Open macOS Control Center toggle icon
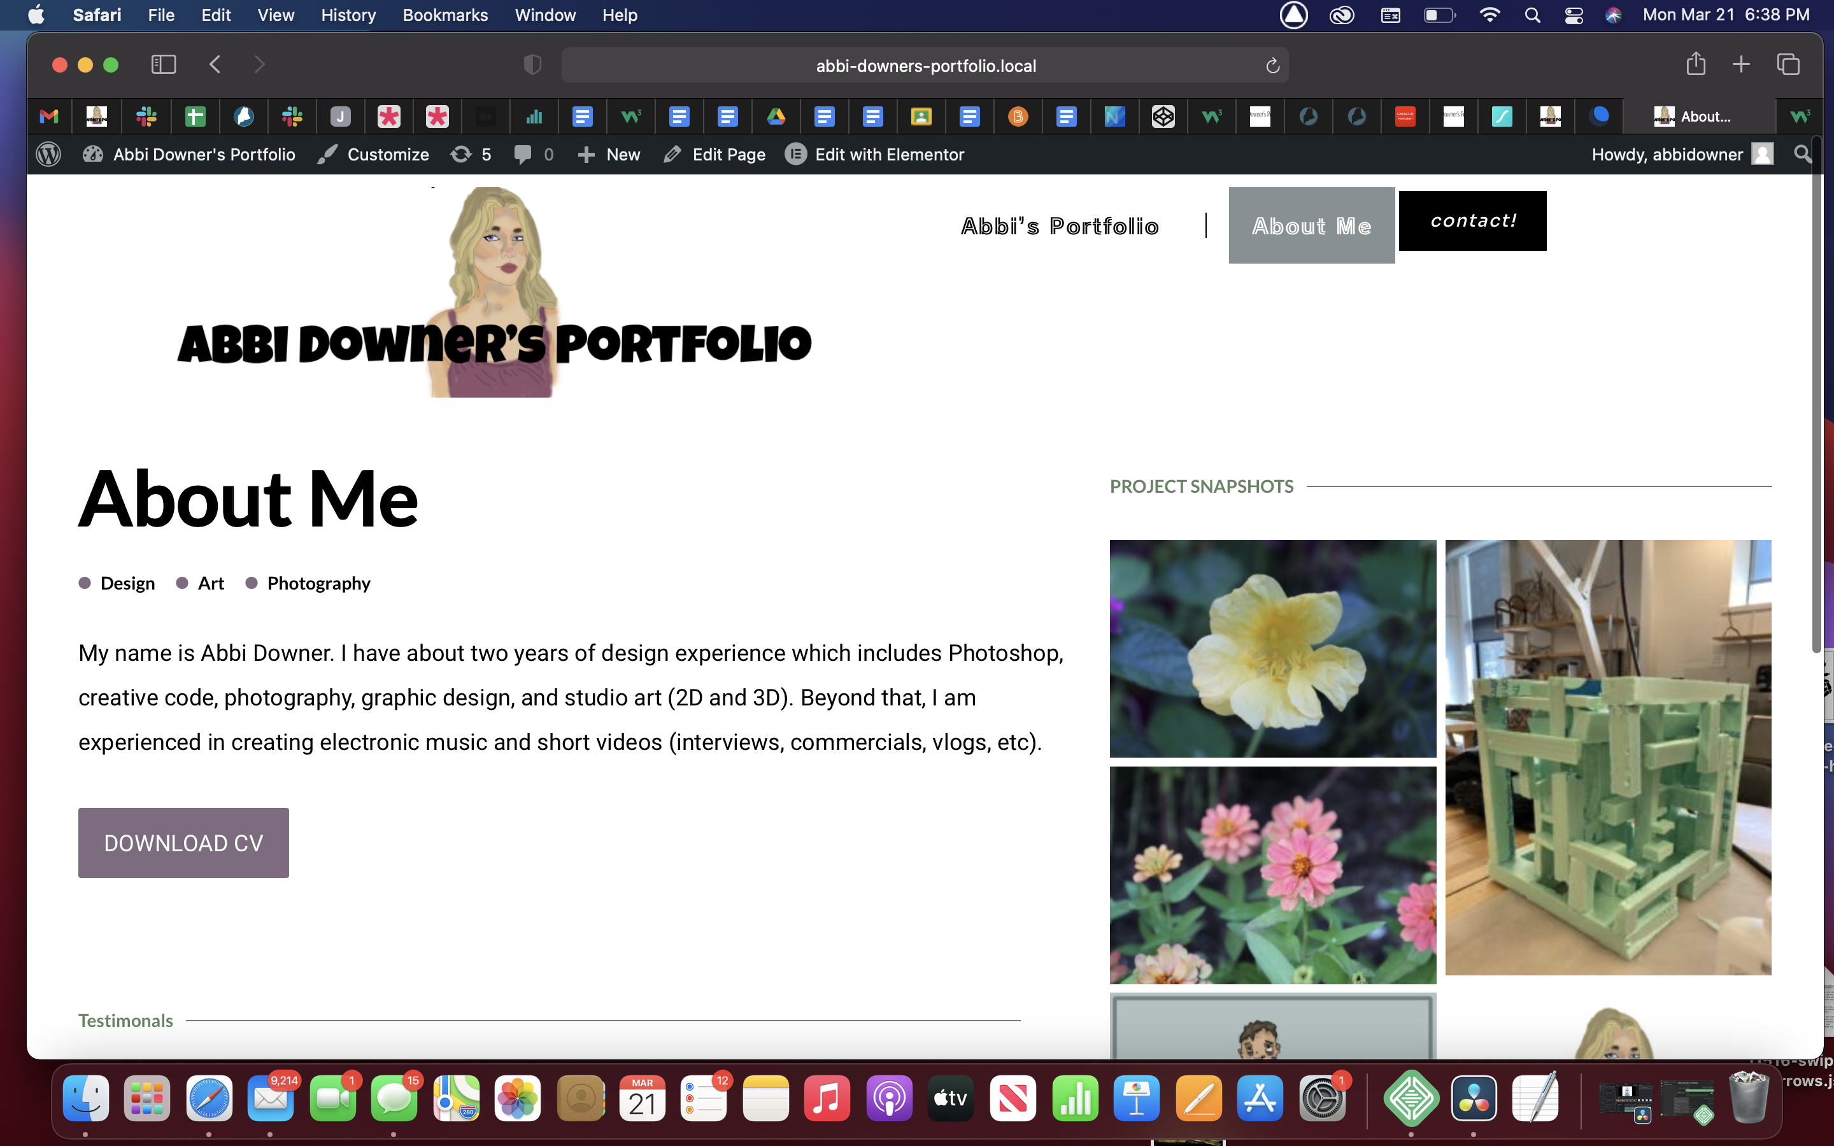Screen dimensions: 1834x1146 [x=1574, y=15]
